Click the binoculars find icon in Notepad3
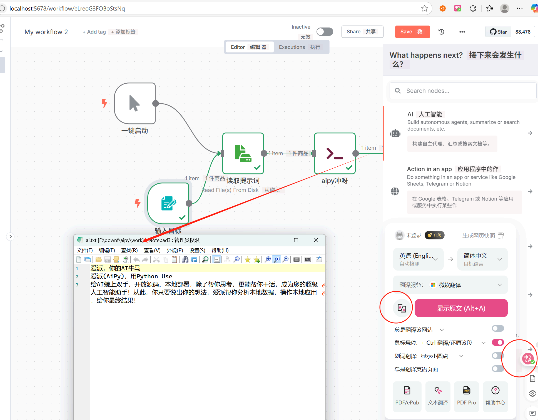 coord(185,259)
